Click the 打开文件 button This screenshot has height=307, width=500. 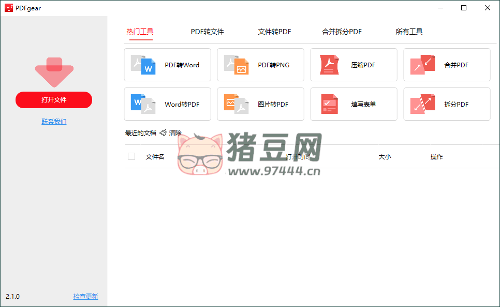click(x=54, y=99)
